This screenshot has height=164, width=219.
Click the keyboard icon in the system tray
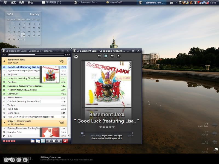click(172, 3)
